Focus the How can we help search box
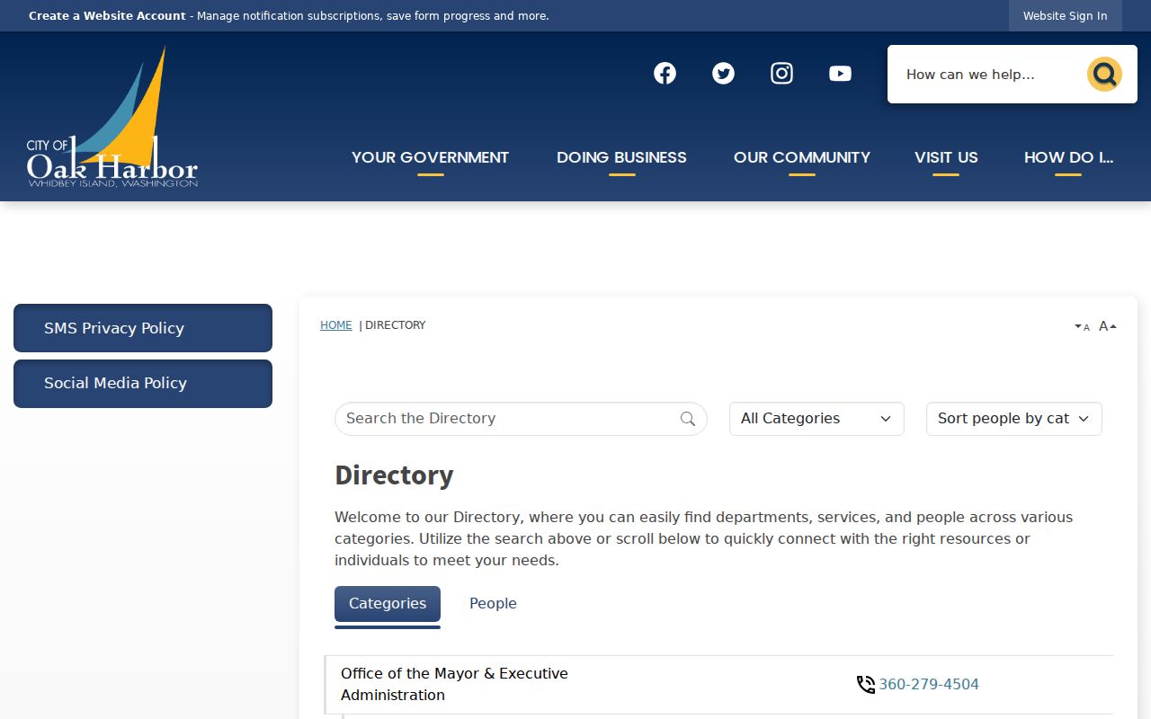 (986, 75)
